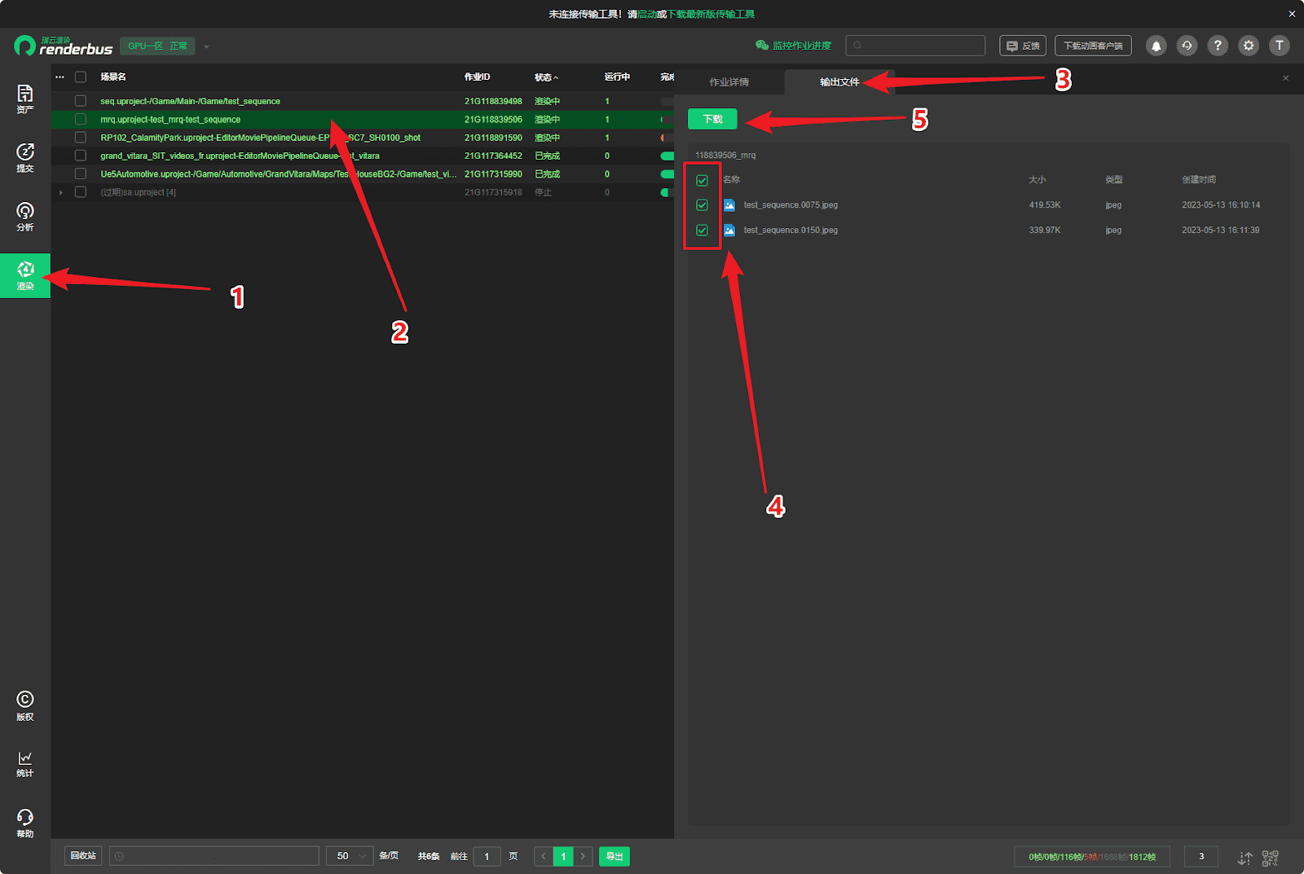Open the 统计 statistics sidebar icon
The height and width of the screenshot is (874, 1304).
point(25,763)
